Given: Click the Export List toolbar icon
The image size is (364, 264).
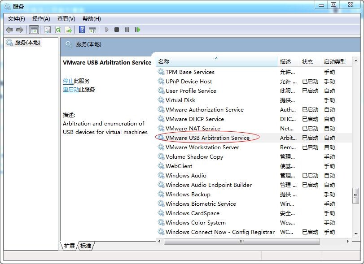Looking at the screenshot, I should [68, 30].
